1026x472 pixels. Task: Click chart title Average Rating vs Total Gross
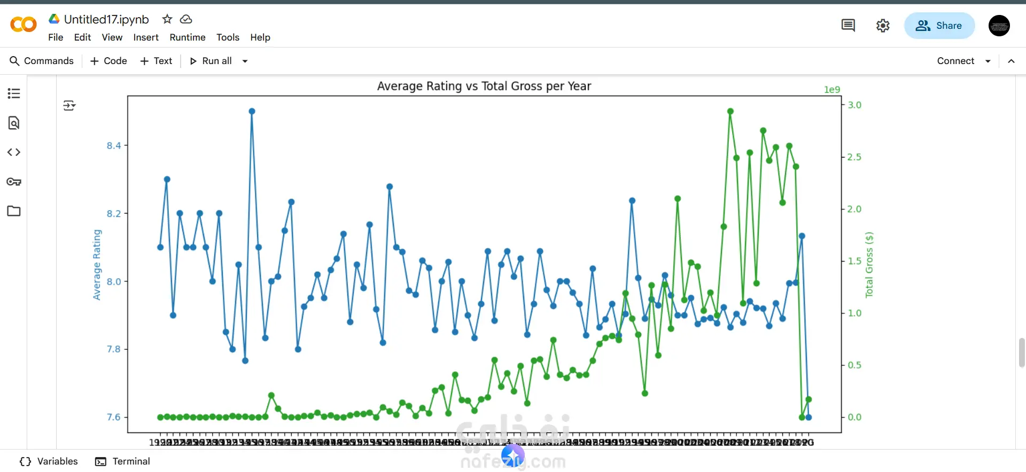[x=484, y=86]
